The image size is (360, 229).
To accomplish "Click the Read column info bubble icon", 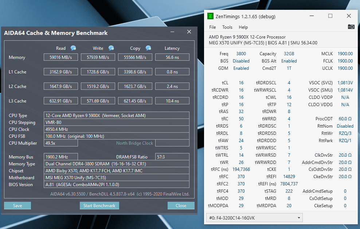I will (73, 48).
